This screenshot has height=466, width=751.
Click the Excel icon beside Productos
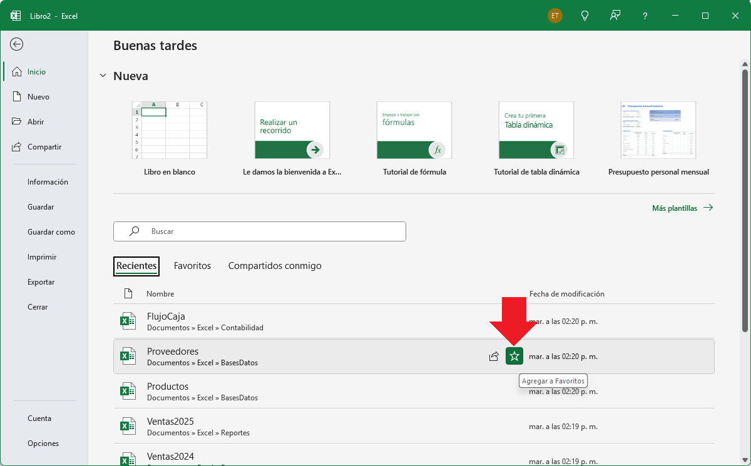click(128, 392)
